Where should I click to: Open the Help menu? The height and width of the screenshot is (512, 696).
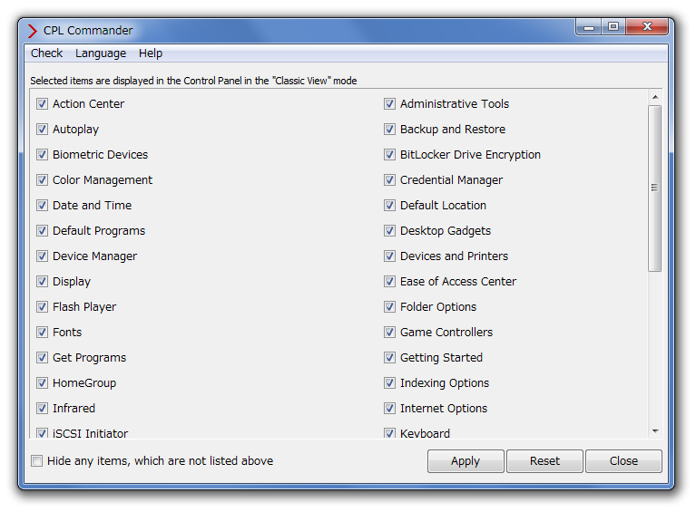click(151, 53)
